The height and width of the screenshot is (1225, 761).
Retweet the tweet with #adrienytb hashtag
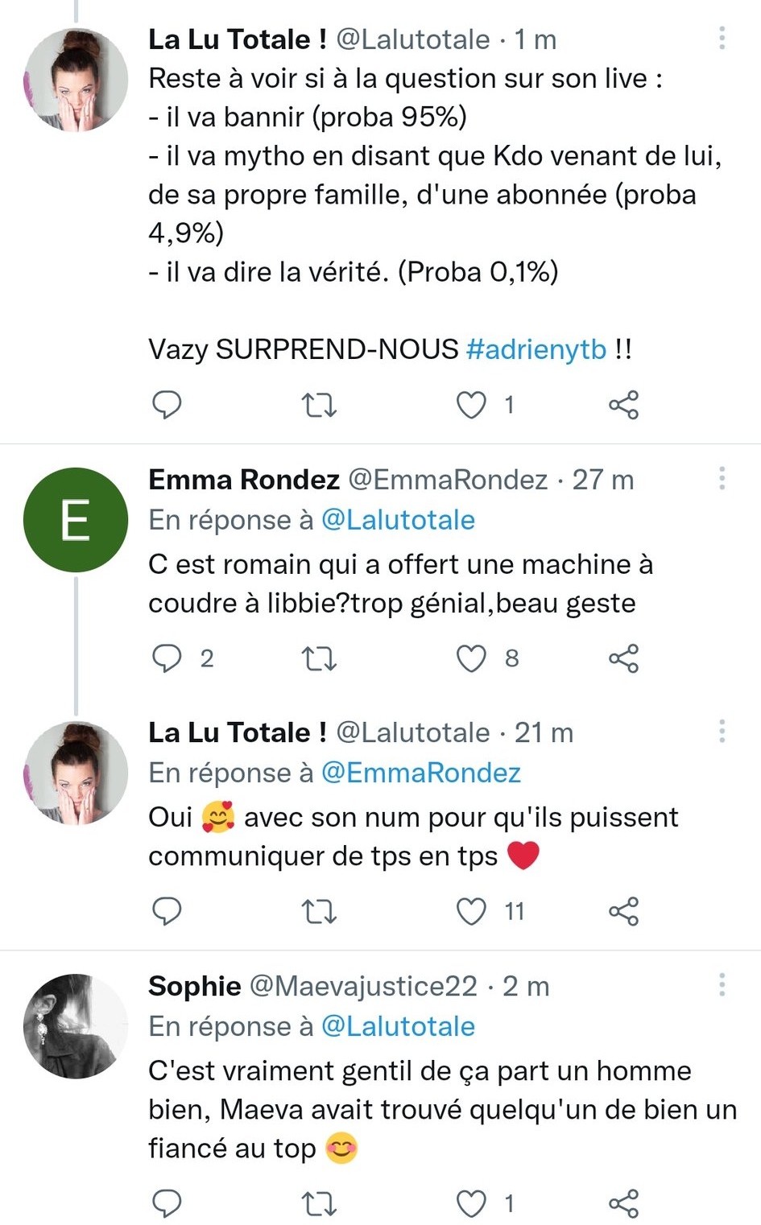[x=318, y=405]
